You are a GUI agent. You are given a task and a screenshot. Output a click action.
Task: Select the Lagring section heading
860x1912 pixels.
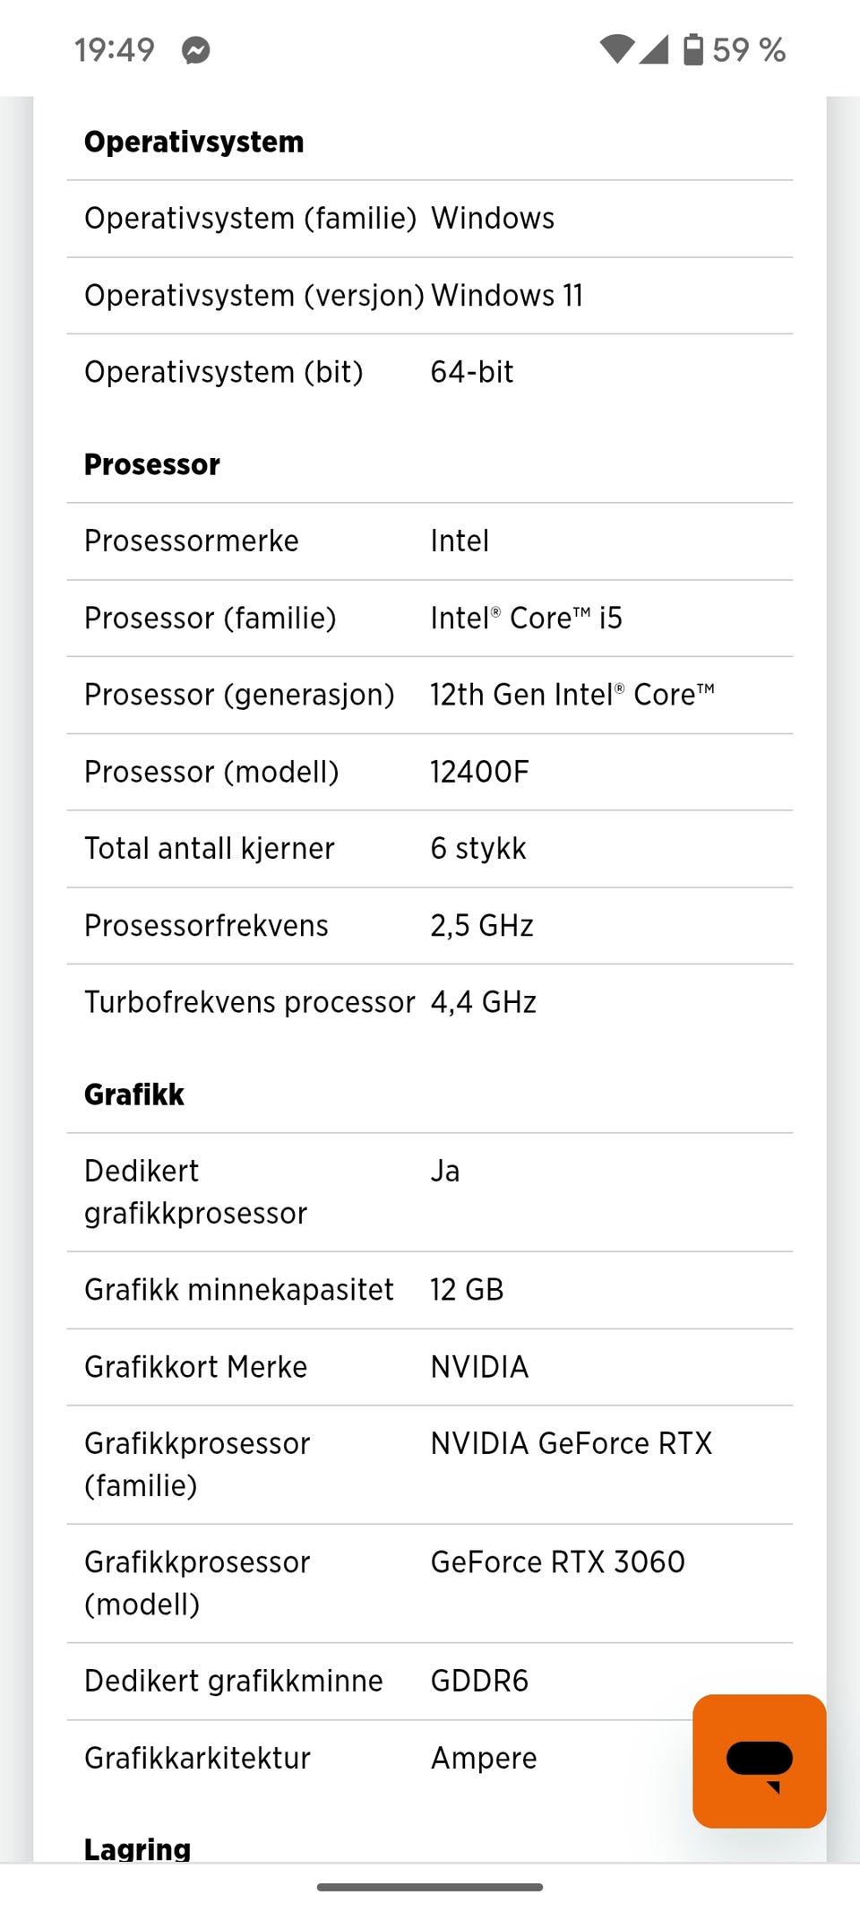click(137, 1848)
